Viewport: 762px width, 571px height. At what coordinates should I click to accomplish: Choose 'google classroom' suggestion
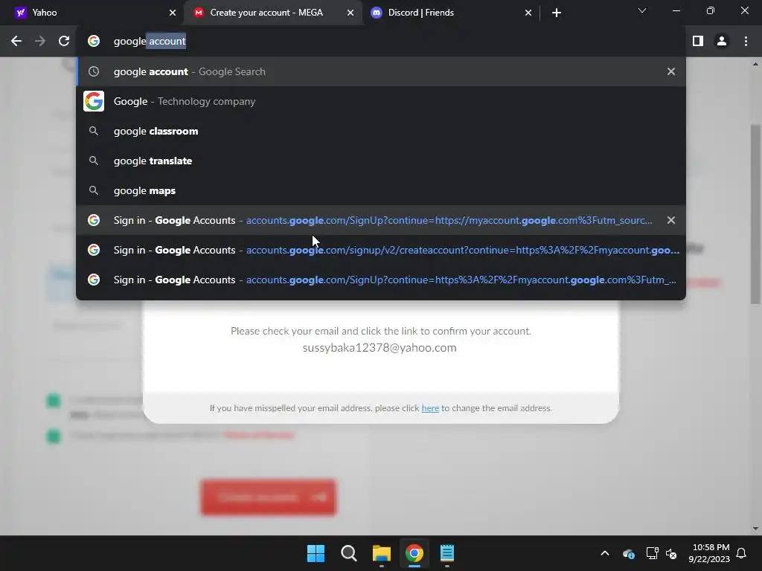[381, 131]
